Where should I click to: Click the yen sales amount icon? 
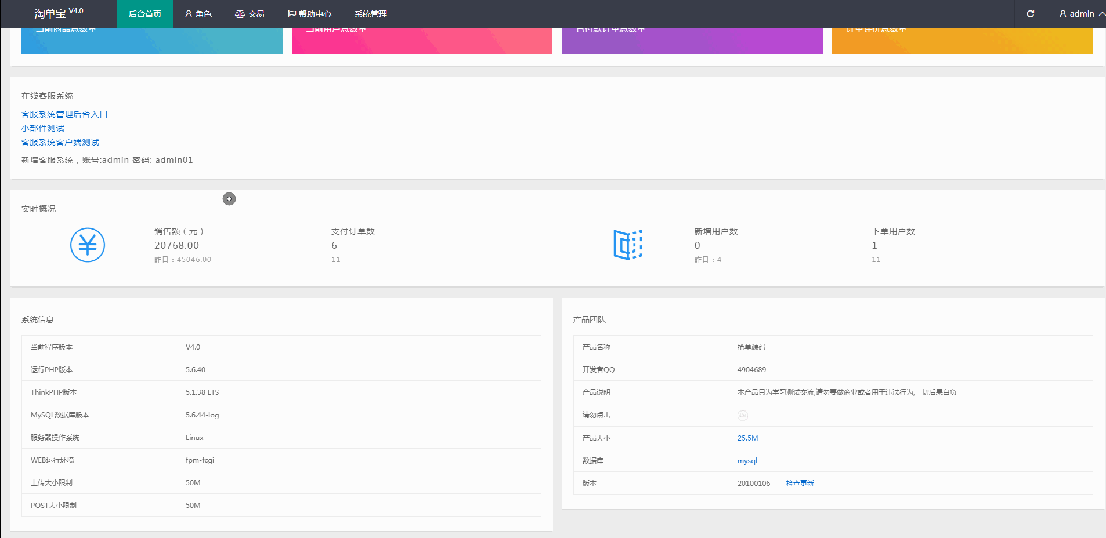pos(88,245)
